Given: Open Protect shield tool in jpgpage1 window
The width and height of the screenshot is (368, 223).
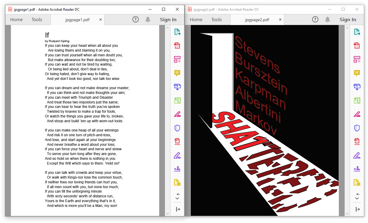Looking at the screenshot, I should (x=177, y=128).
